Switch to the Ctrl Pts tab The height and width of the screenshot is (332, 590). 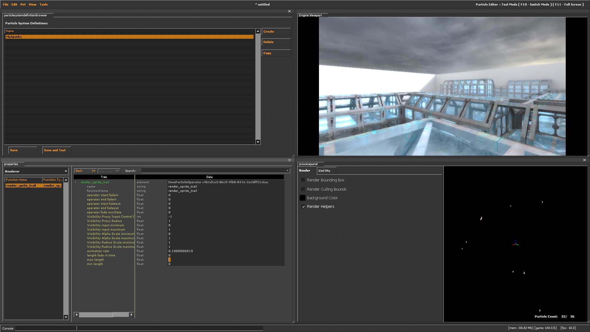click(324, 171)
